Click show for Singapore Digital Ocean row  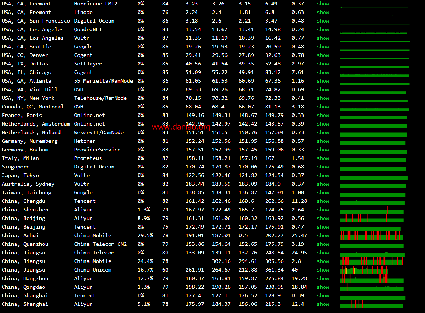323,167
